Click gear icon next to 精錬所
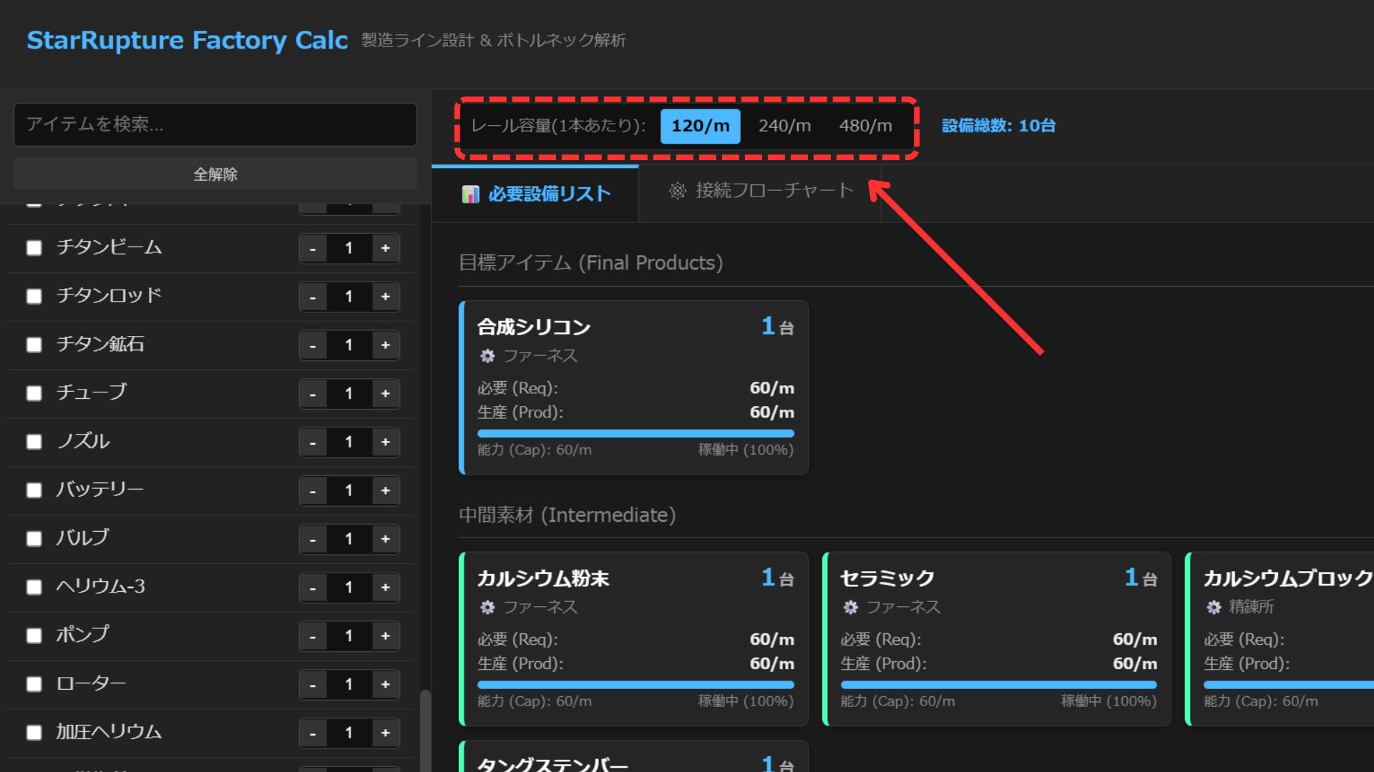 (1214, 608)
